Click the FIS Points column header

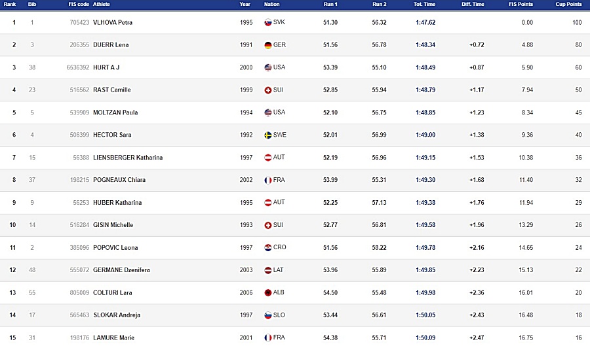click(521, 4)
